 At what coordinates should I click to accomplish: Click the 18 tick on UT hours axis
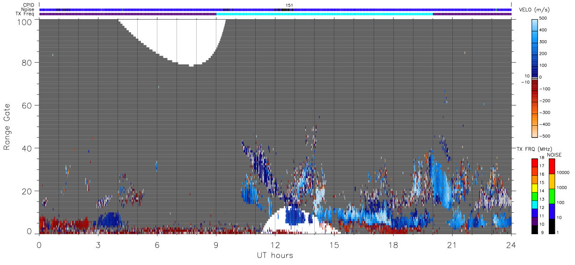click(x=393, y=244)
